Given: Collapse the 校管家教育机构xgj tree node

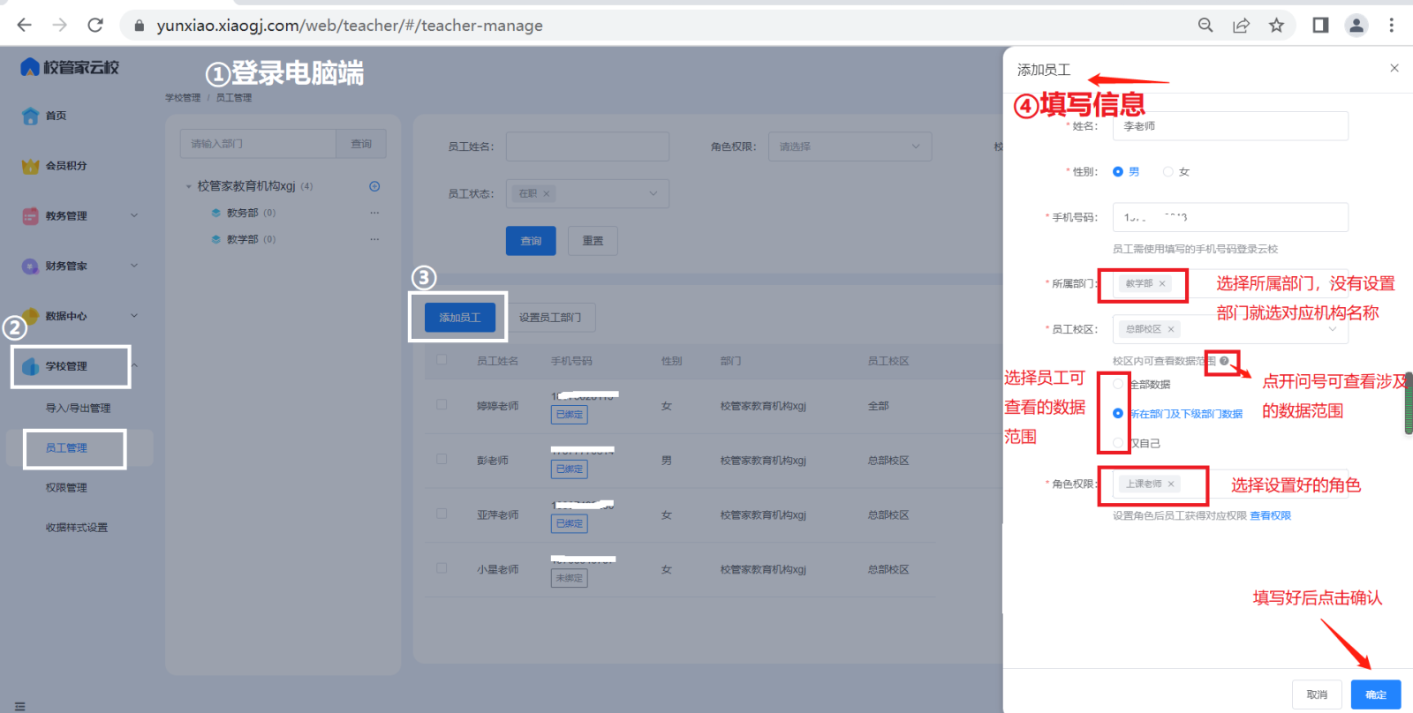Looking at the screenshot, I should 188,186.
